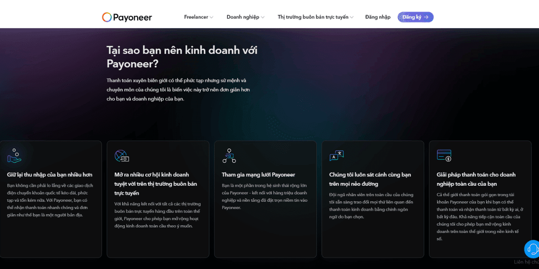Open Thị trường buôn bán trực tuyến menu

(313, 17)
